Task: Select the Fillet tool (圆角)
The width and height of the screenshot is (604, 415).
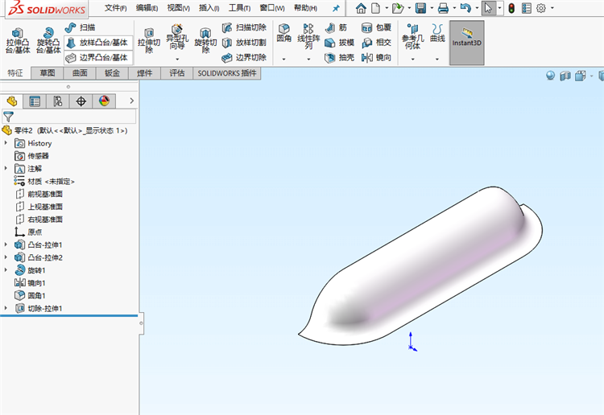Action: click(x=284, y=33)
